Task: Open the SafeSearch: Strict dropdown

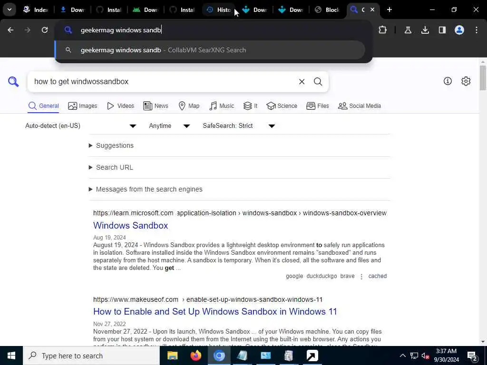Action: pos(239,125)
